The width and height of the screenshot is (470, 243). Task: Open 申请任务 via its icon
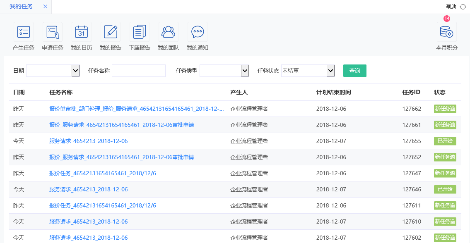tap(53, 31)
